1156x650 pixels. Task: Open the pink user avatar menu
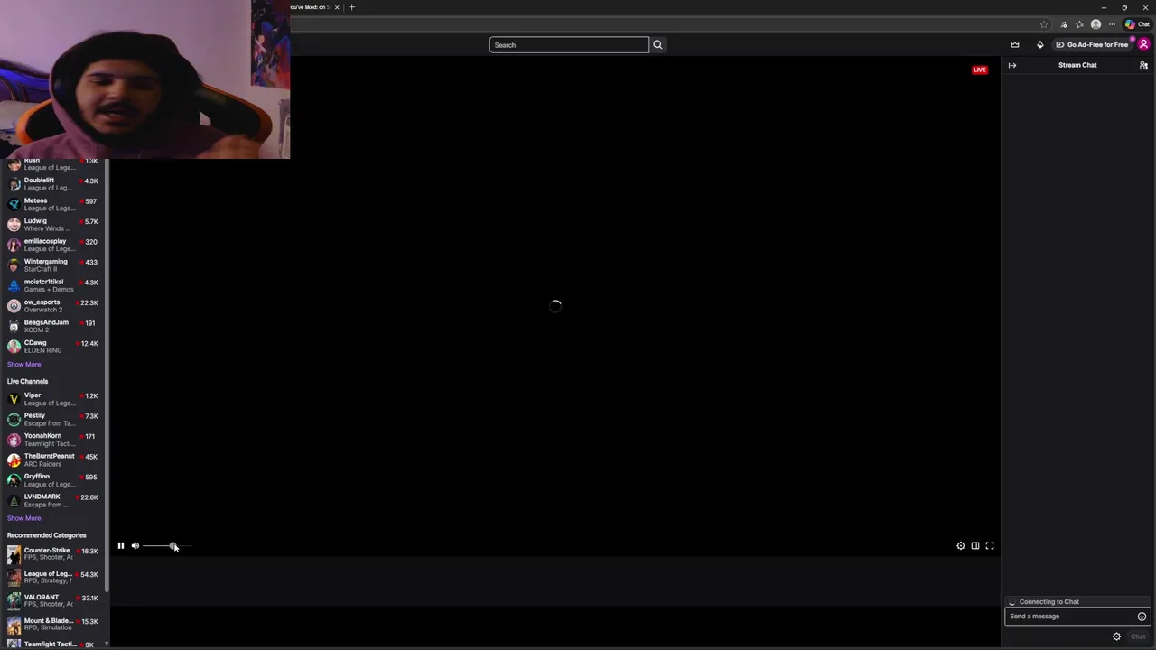1144,44
